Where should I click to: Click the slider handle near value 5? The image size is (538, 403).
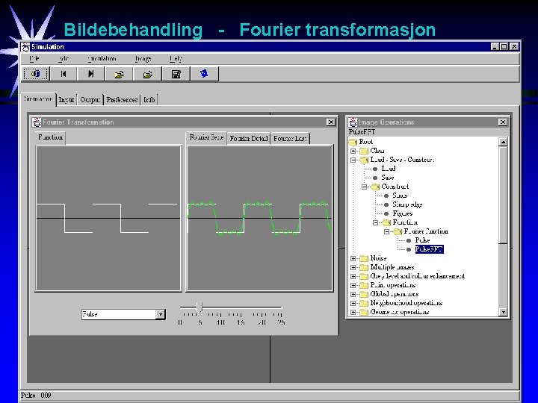[x=200, y=307]
